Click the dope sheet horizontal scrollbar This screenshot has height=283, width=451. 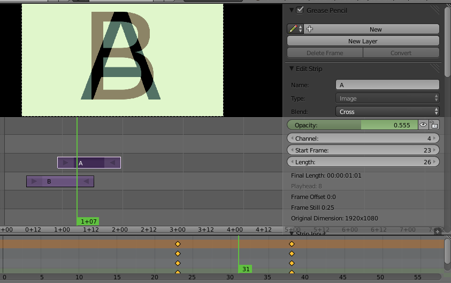pyautogui.click(x=220, y=277)
